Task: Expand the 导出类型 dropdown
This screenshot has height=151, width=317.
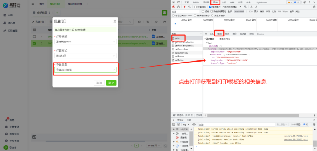Action: pyautogui.click(x=85, y=70)
